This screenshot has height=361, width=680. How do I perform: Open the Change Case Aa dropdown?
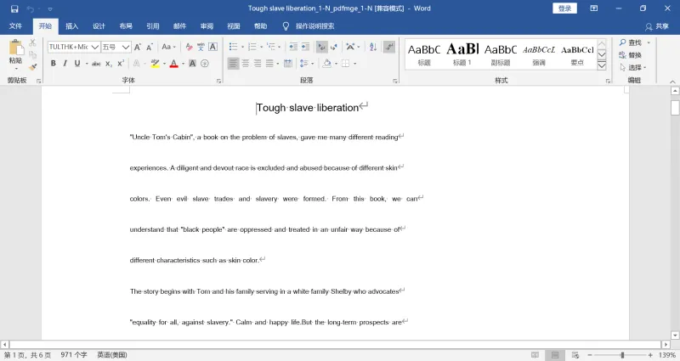[x=168, y=47]
